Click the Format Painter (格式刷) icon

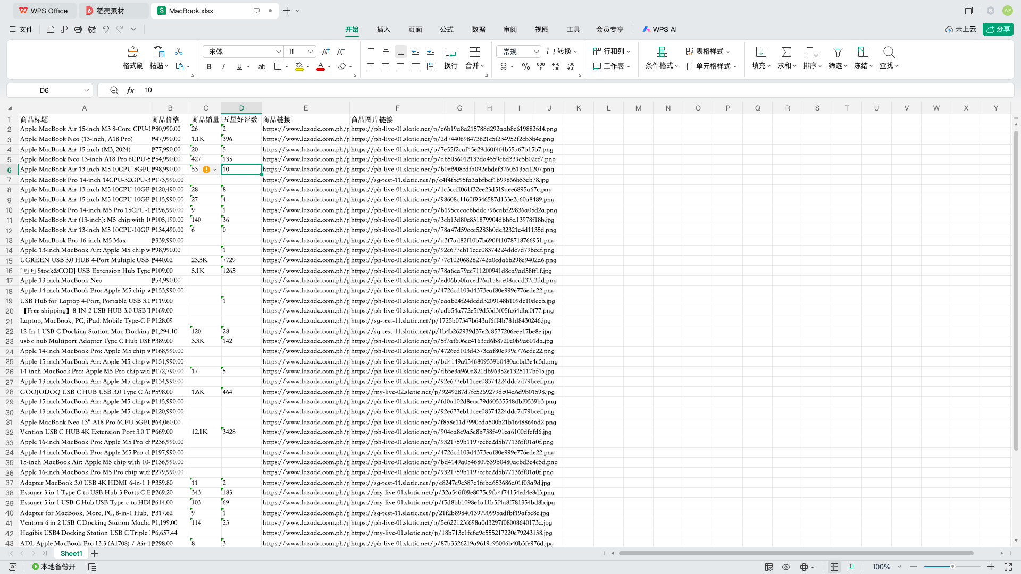pyautogui.click(x=133, y=52)
